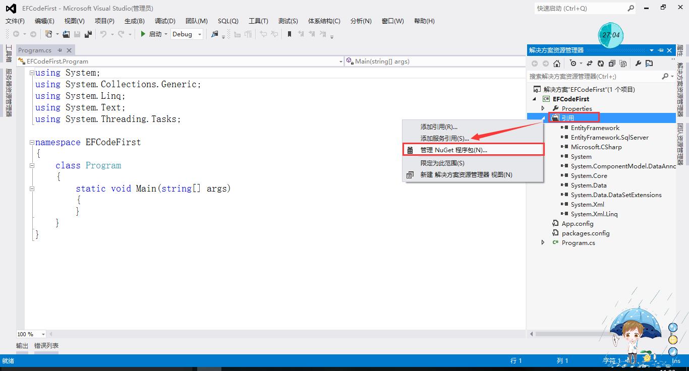Image resolution: width=689 pixels, height=371 pixels.
Task: Choose 限定为此范围(S) context menu entry
Action: pos(473,163)
